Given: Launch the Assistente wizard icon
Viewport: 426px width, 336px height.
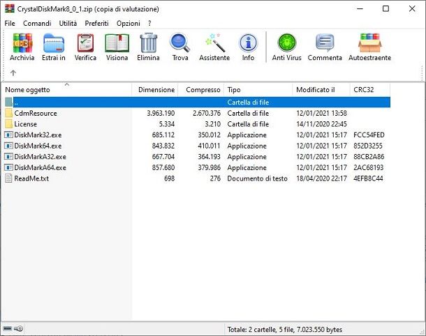Looking at the screenshot, I should pyautogui.click(x=214, y=43).
